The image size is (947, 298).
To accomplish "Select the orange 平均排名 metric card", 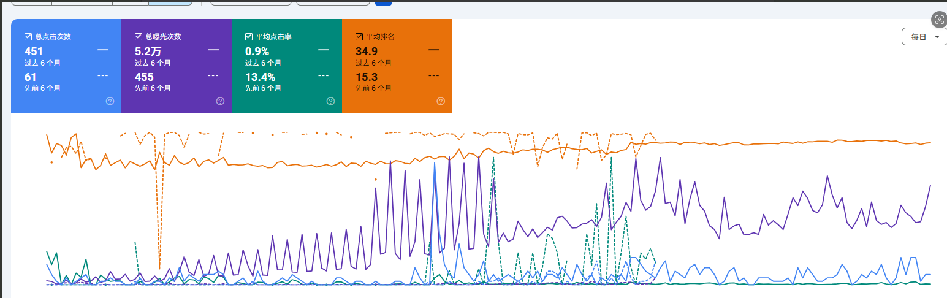I will click(x=397, y=66).
